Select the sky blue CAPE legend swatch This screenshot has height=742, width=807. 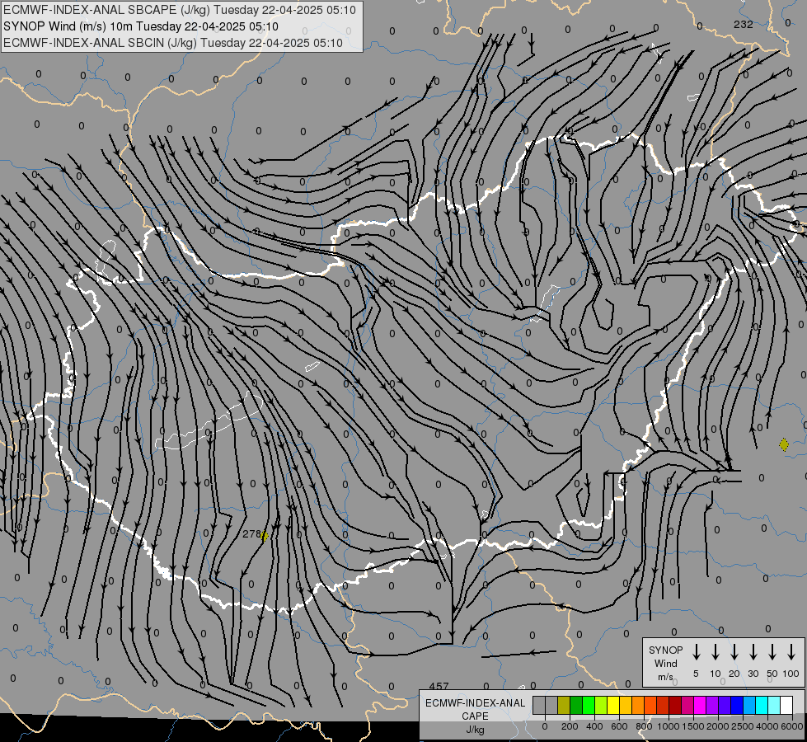pyautogui.click(x=748, y=705)
